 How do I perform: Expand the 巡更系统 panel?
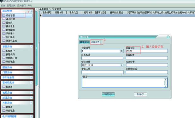pyautogui.click(x=31, y=67)
